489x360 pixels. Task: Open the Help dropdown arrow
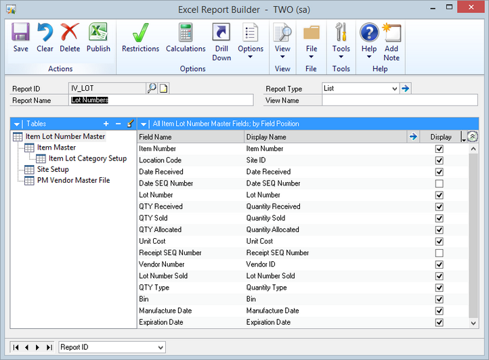(x=369, y=56)
